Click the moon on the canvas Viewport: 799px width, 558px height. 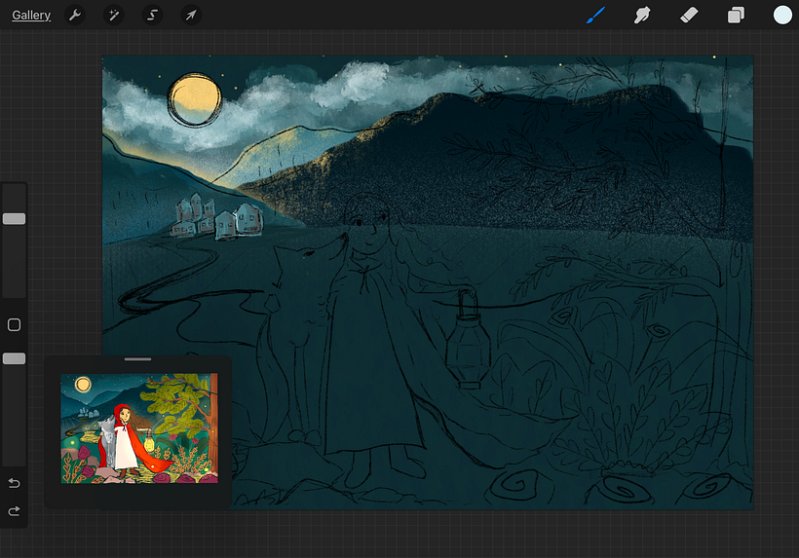pyautogui.click(x=195, y=99)
